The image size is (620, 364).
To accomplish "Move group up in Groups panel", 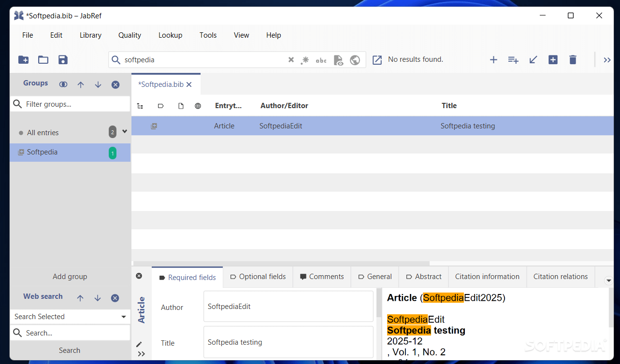I will pos(81,84).
